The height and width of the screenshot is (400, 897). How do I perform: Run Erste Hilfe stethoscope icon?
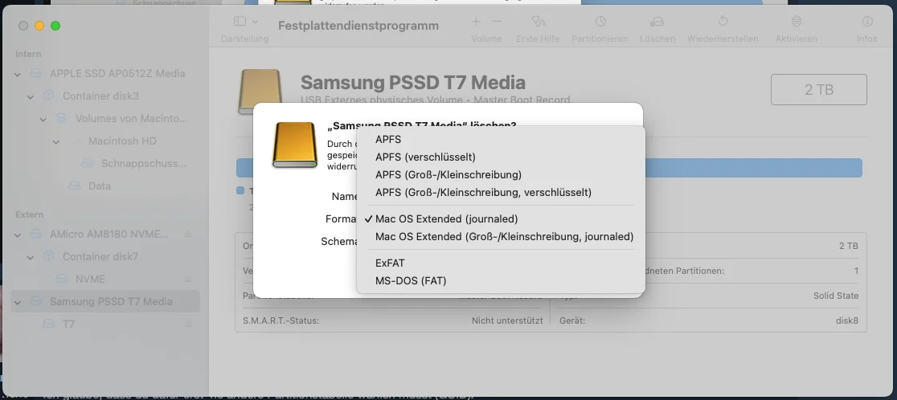539,21
